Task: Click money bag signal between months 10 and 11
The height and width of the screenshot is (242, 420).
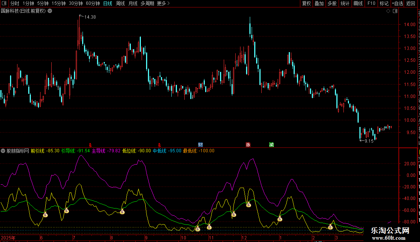Action: click(198, 229)
